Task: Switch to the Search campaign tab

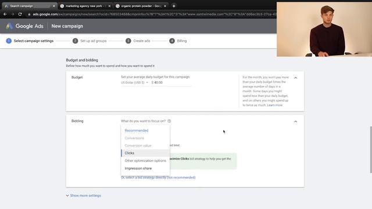Action: pyautogui.click(x=29, y=6)
